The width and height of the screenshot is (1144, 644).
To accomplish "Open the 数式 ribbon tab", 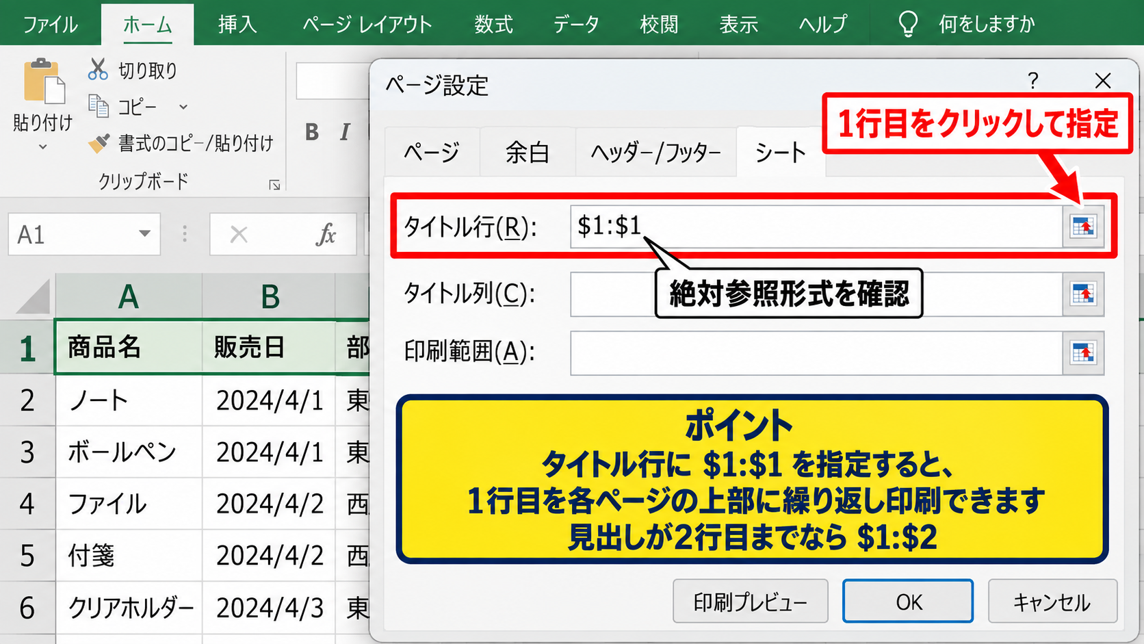I will (x=493, y=25).
